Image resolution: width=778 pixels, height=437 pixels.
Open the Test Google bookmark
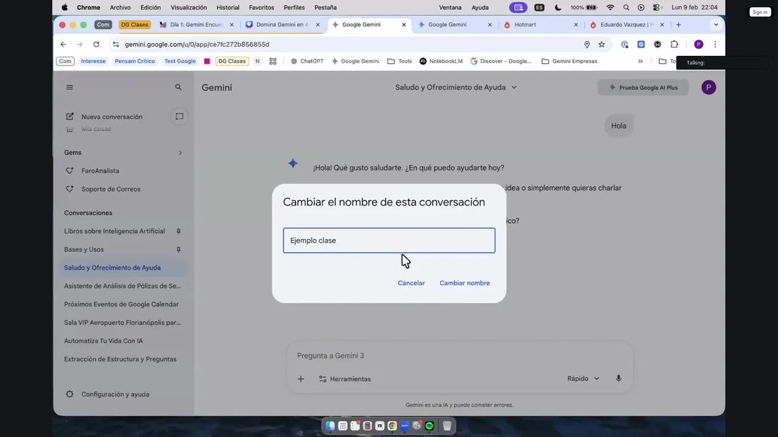(180, 61)
